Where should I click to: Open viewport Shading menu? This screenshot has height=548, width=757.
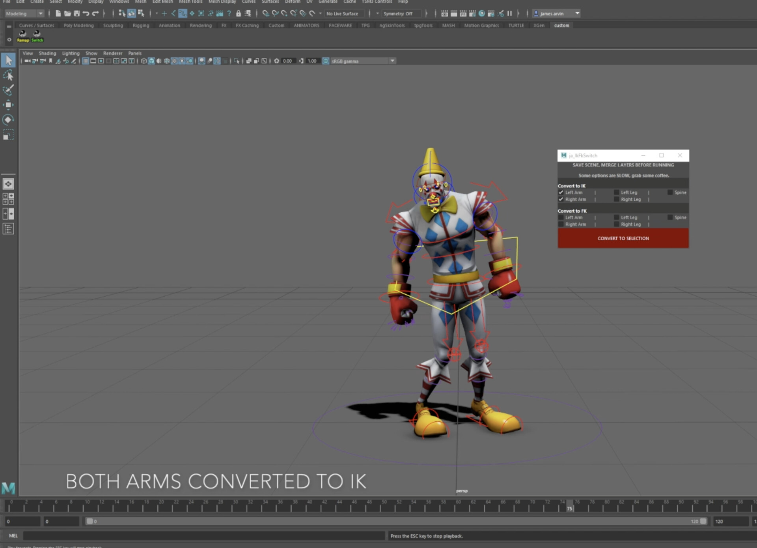(x=47, y=53)
